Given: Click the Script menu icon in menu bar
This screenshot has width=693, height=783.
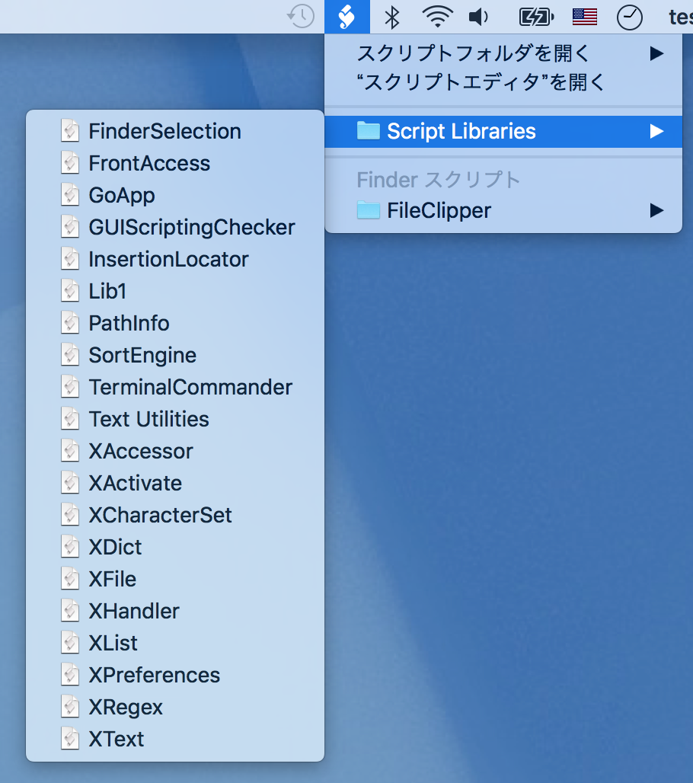Looking at the screenshot, I should tap(347, 17).
